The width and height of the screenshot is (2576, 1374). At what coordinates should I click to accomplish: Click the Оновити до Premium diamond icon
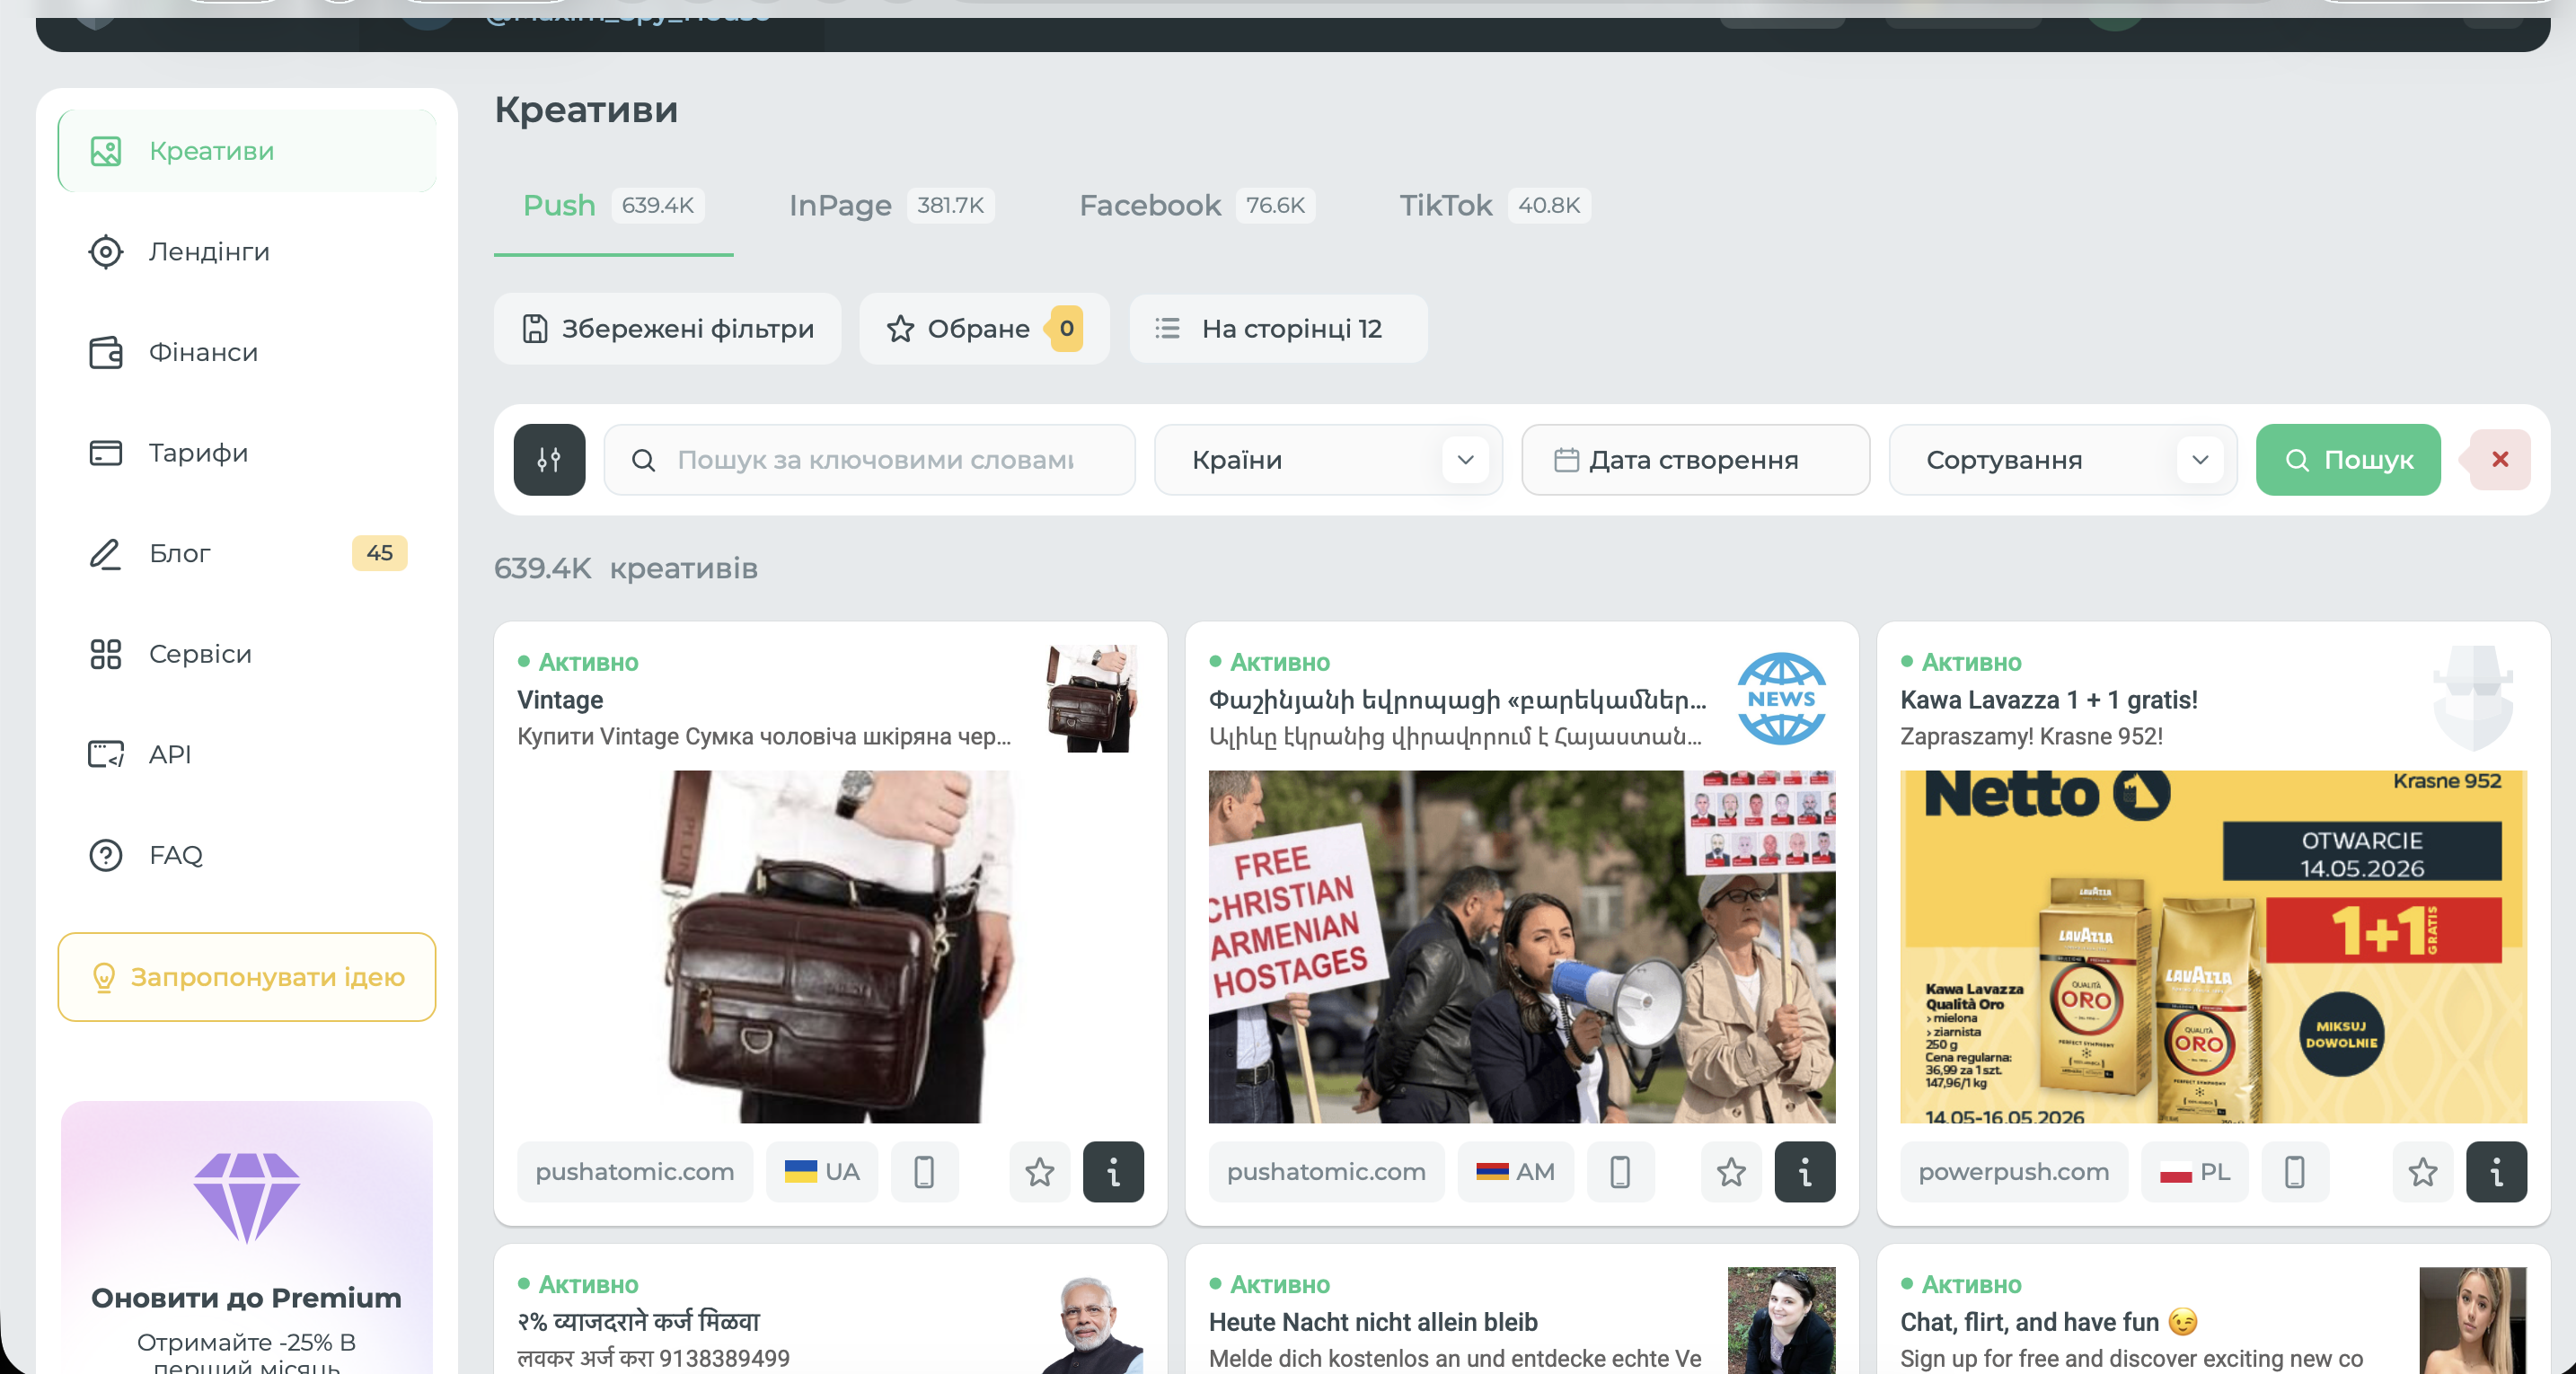[247, 1198]
